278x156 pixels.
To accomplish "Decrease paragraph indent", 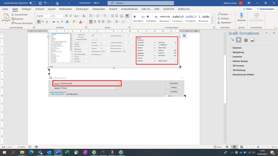I will 112,16.
